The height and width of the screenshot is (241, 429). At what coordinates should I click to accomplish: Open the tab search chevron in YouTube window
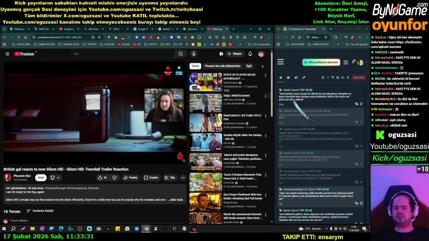click(4, 29)
